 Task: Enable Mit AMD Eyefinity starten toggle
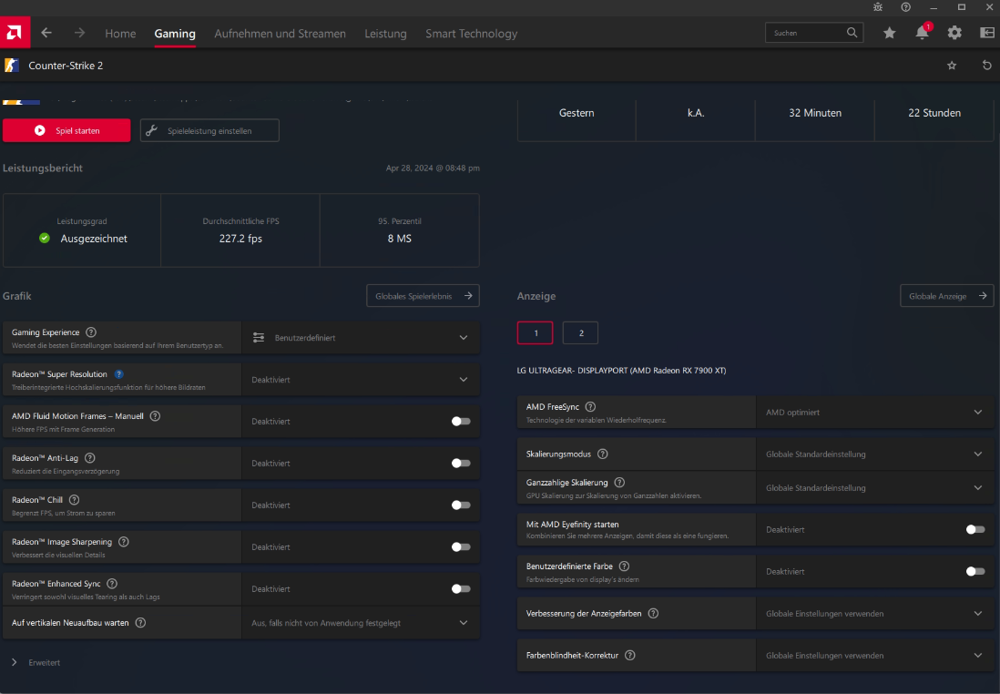975,529
